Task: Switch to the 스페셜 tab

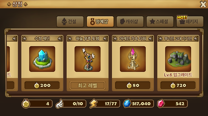Action: 160,22
